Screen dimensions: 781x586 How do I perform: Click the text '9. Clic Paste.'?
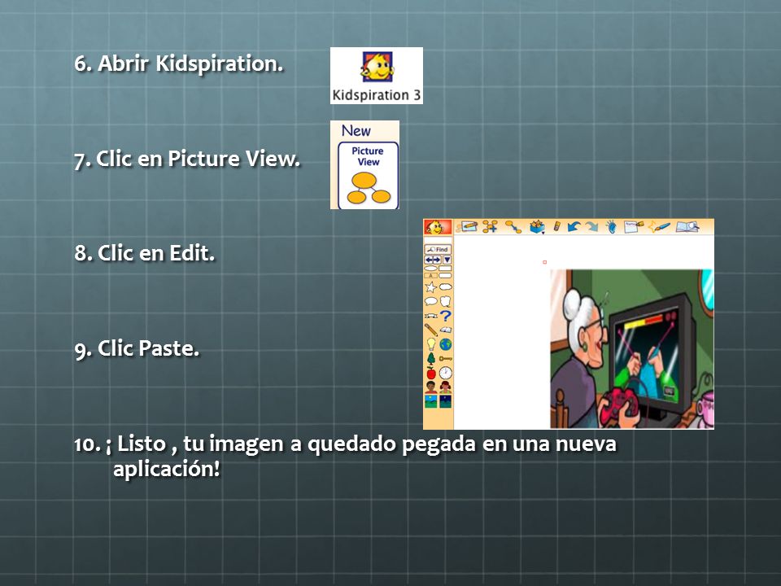coord(137,348)
